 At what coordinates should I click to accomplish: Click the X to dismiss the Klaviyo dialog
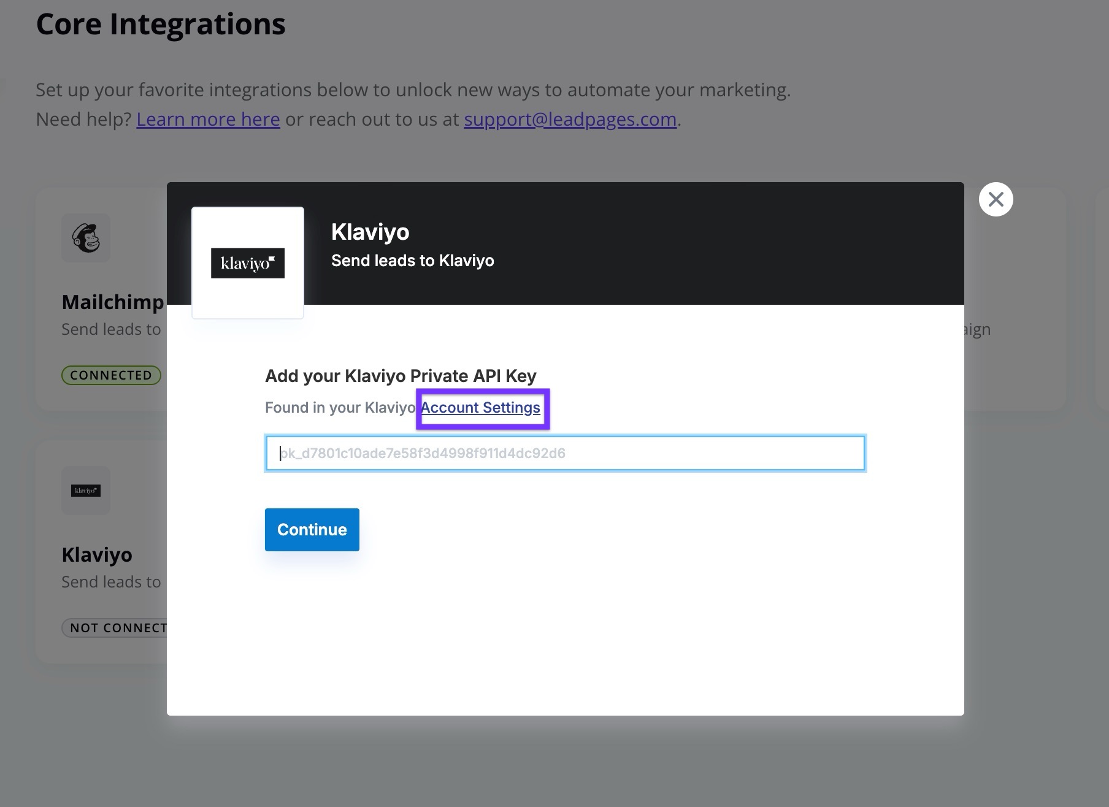[996, 199]
